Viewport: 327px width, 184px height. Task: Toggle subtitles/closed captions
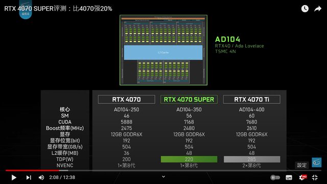289,177
